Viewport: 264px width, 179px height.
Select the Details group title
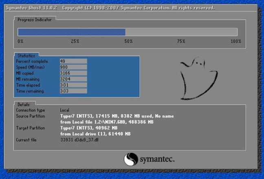click(x=24, y=104)
